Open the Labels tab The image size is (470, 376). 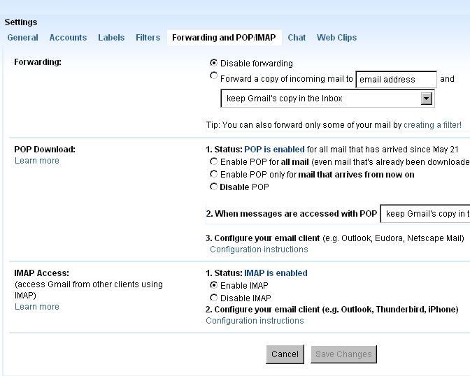click(x=111, y=38)
